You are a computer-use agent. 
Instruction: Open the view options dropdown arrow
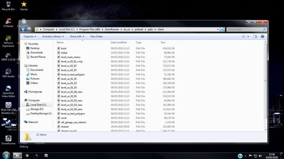point(248,36)
